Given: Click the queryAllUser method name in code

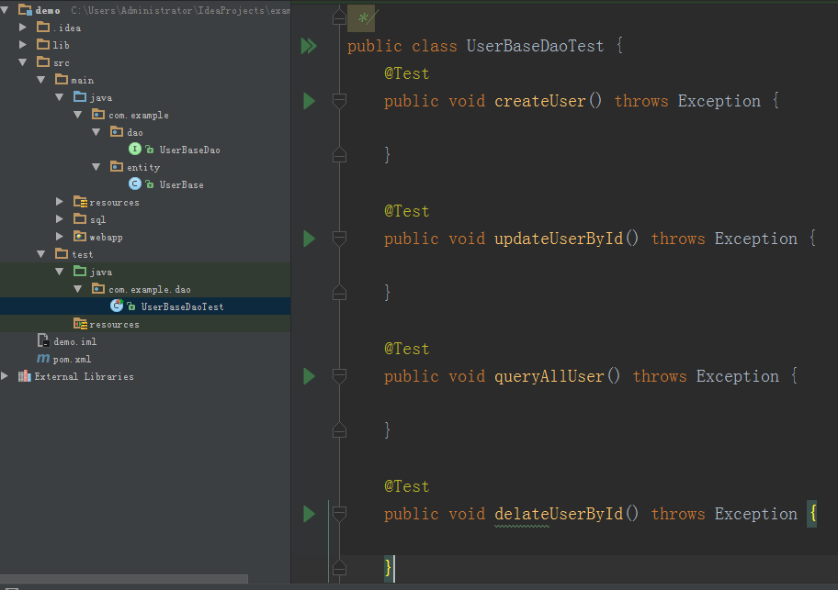Looking at the screenshot, I should 549,376.
